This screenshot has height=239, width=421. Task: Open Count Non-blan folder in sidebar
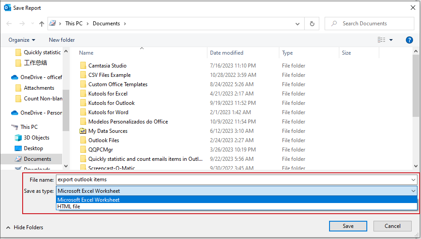pyautogui.click(x=43, y=99)
